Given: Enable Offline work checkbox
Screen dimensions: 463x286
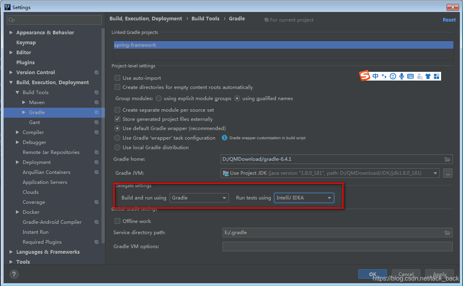Looking at the screenshot, I should [117, 221].
